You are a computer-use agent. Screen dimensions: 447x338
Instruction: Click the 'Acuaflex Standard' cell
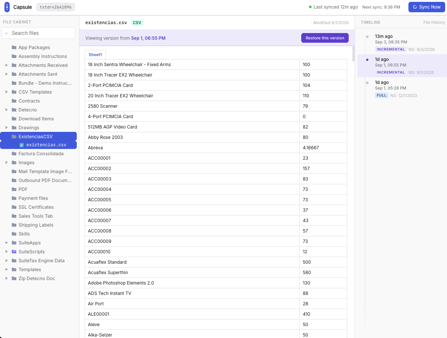click(192, 262)
